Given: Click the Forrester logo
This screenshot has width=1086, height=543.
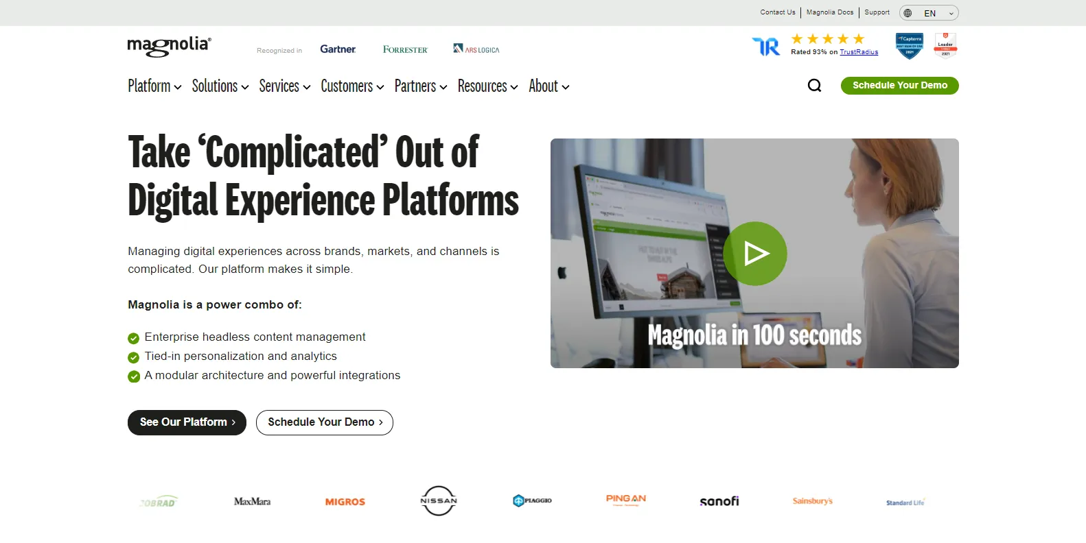Looking at the screenshot, I should click(405, 49).
